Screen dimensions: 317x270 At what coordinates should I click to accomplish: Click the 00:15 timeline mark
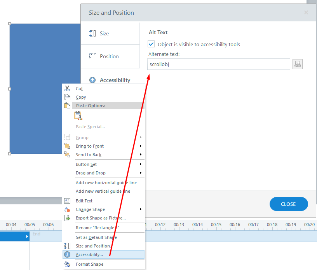[216, 225]
